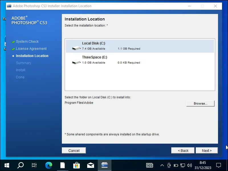Open the Windows Start menu

point(7,165)
